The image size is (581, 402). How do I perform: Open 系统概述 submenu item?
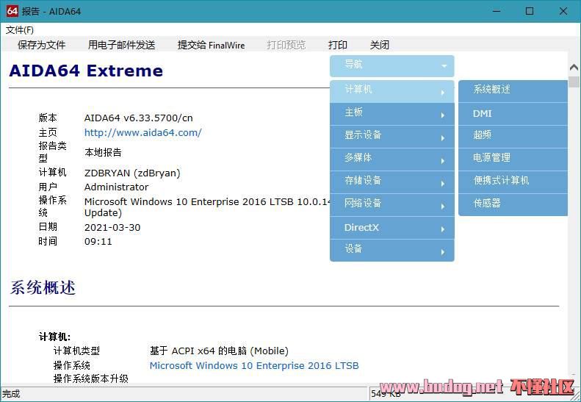513,91
